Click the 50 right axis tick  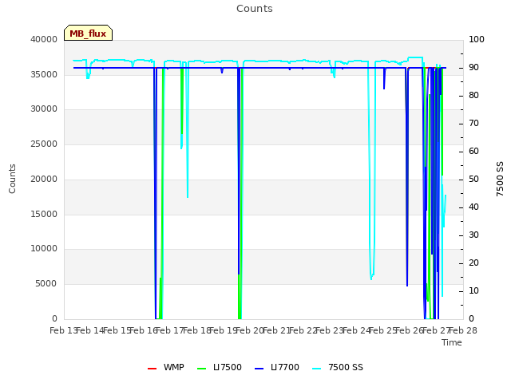[x=473, y=179]
